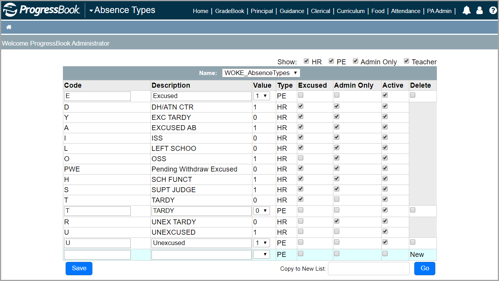Click the ProgressBook logo
The width and height of the screenshot is (499, 281).
coord(40,10)
